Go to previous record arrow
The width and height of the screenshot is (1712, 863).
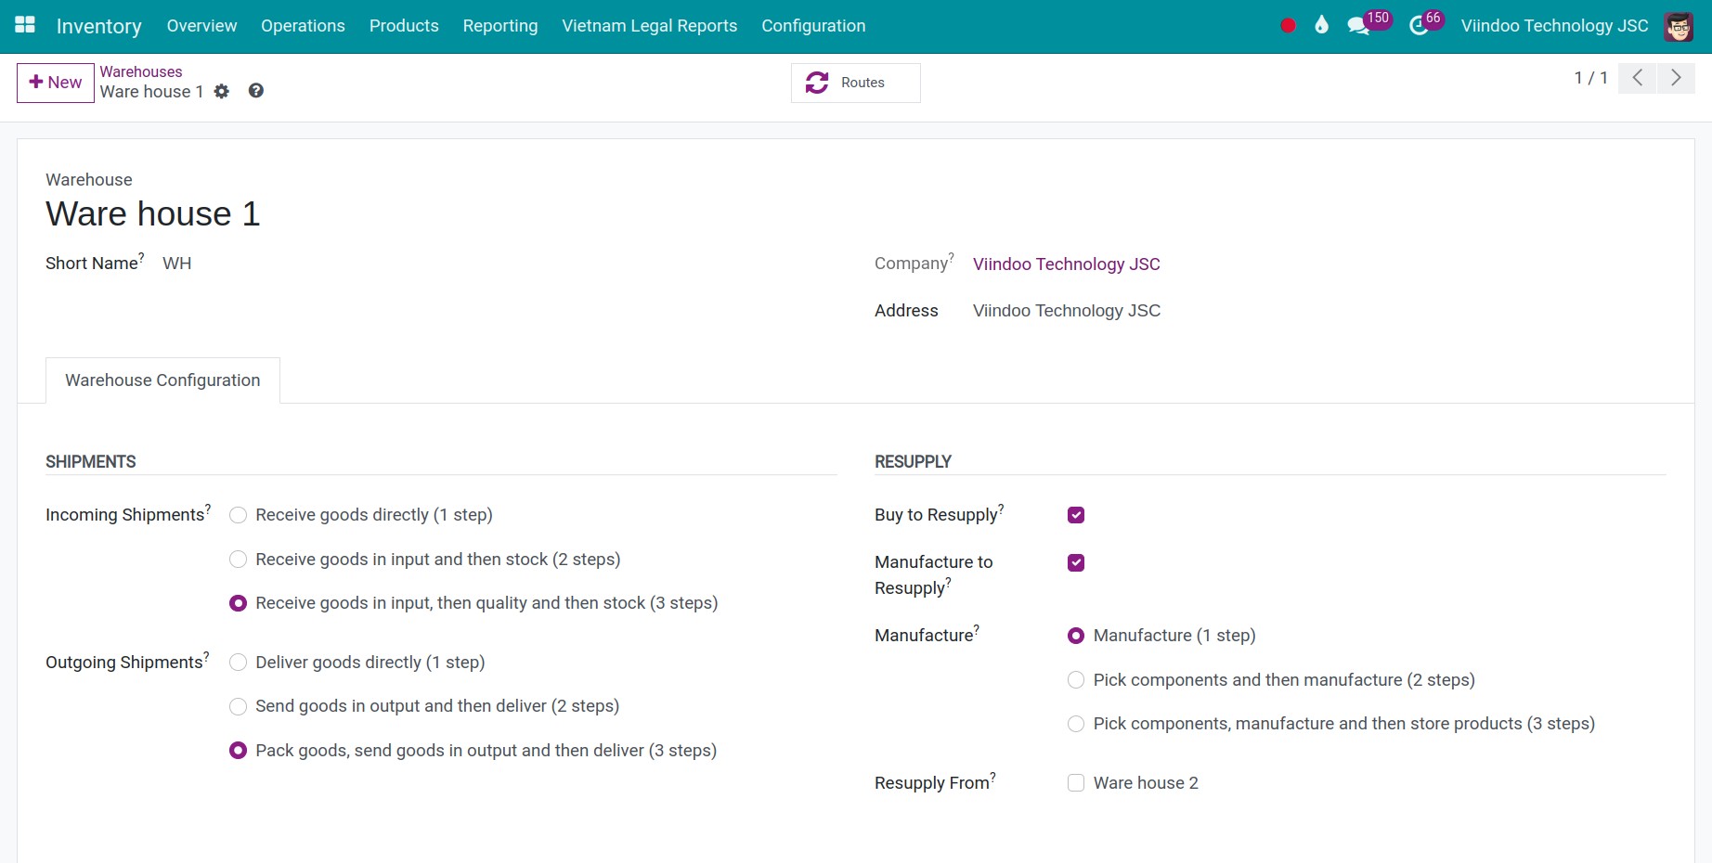coord(1638,78)
